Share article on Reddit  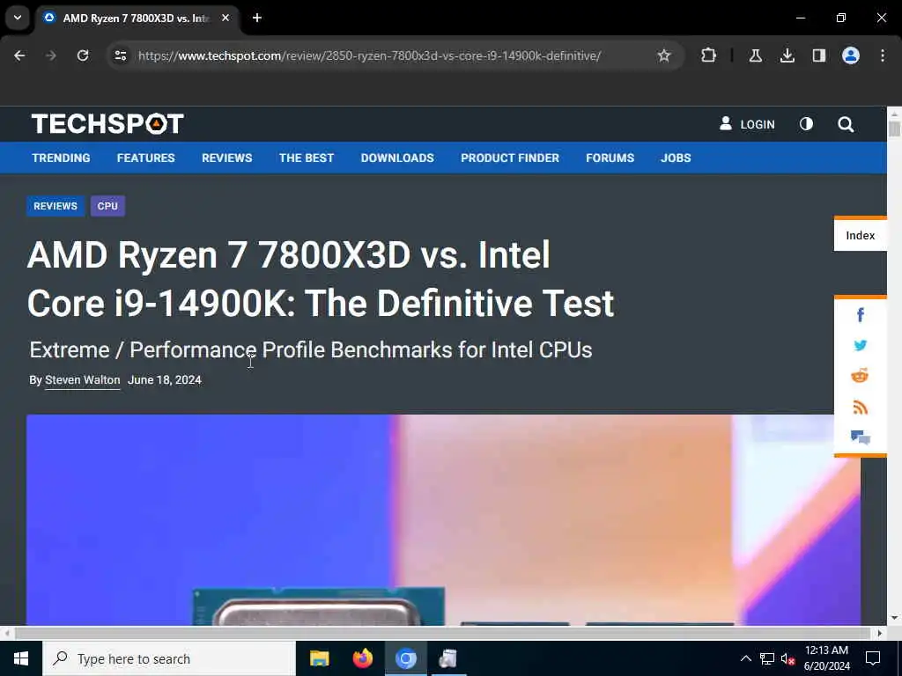coord(860,376)
